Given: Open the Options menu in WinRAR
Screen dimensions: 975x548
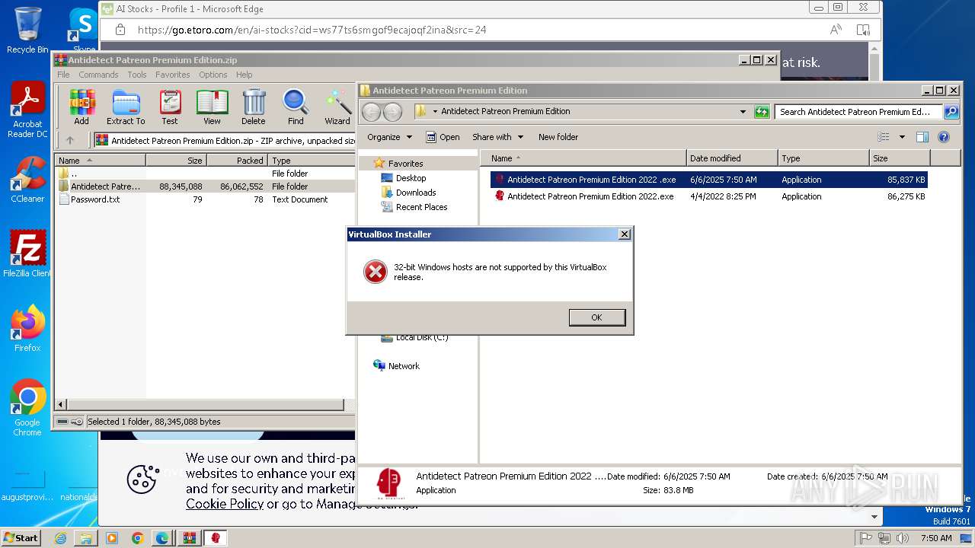Looking at the screenshot, I should (213, 75).
